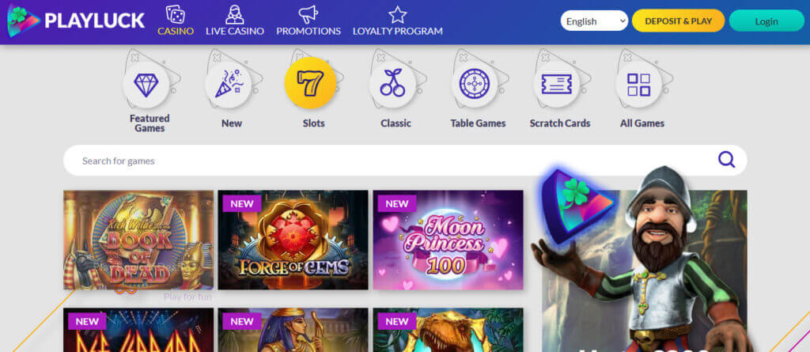Viewport: 810px width, 352px height.
Task: Open the Classic cherries icon category
Action: (392, 85)
